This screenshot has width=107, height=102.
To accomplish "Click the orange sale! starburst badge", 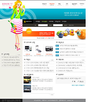I will 29,31.
